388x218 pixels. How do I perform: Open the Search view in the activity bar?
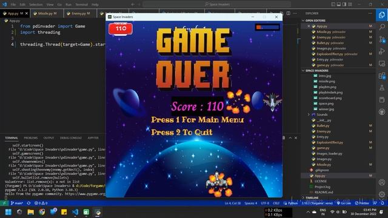tap(382, 27)
